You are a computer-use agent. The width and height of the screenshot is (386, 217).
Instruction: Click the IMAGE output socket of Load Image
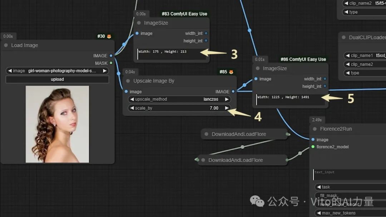111,56
